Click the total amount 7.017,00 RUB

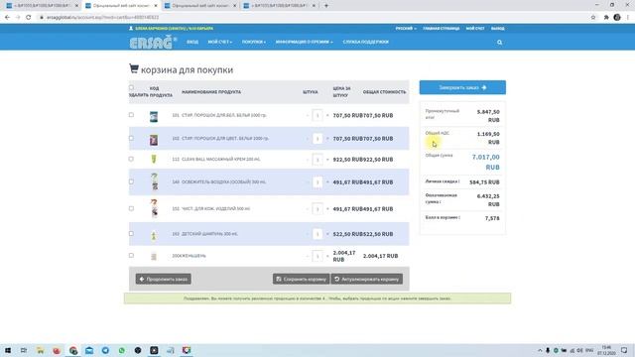tap(486, 162)
